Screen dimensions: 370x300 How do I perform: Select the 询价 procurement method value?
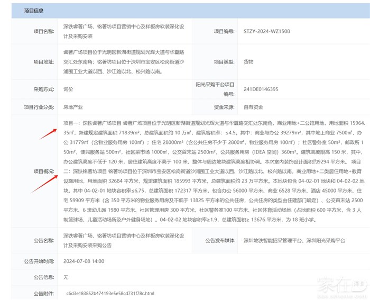click(x=69, y=89)
